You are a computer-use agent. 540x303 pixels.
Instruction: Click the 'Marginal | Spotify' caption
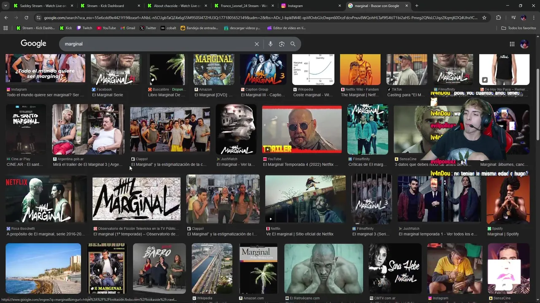pyautogui.click(x=503, y=234)
